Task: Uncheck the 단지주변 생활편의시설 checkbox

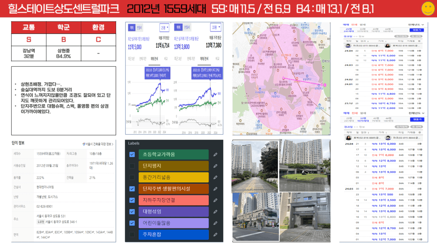Action: (x=132, y=189)
